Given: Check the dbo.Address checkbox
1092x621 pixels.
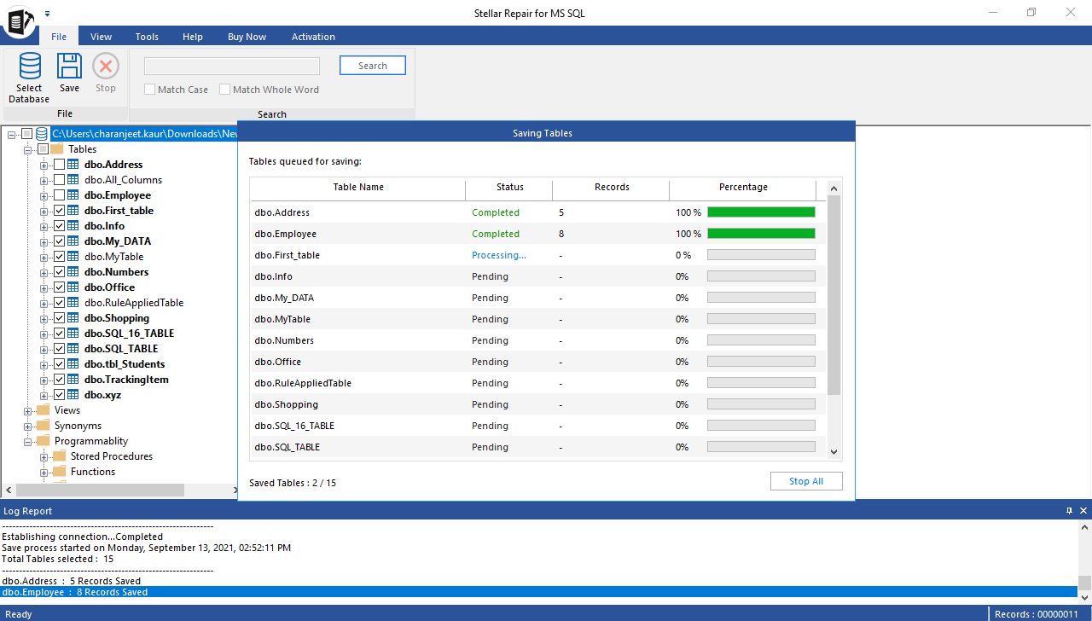Looking at the screenshot, I should tap(59, 165).
